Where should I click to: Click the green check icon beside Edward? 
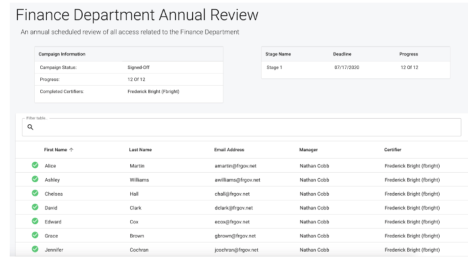(35, 222)
